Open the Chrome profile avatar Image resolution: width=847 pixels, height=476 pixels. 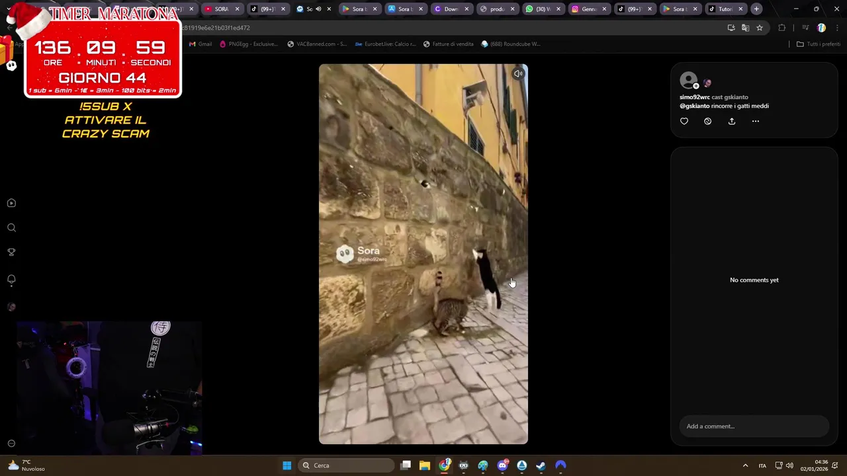pyautogui.click(x=821, y=28)
